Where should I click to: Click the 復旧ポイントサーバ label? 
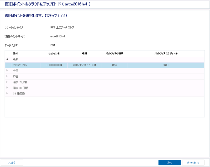[x=15, y=36]
